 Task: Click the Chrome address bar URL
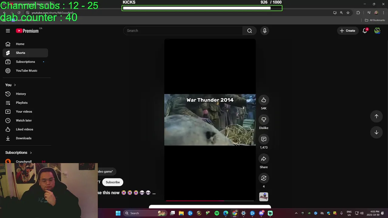[52, 13]
